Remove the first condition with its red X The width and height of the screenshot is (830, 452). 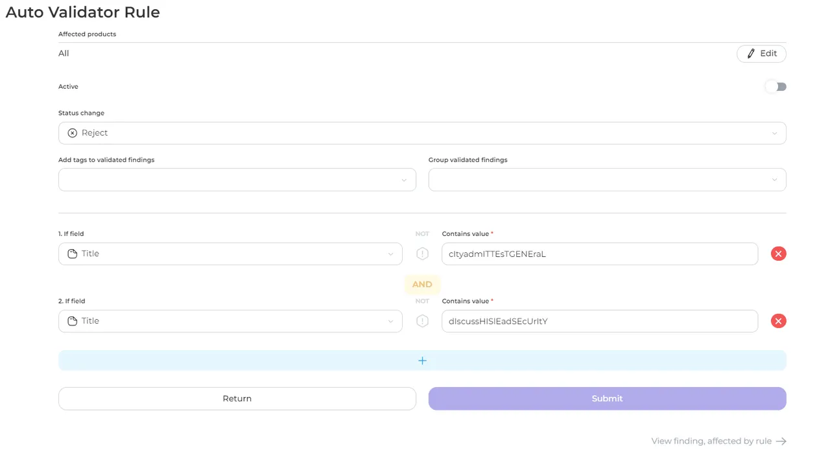pos(778,254)
